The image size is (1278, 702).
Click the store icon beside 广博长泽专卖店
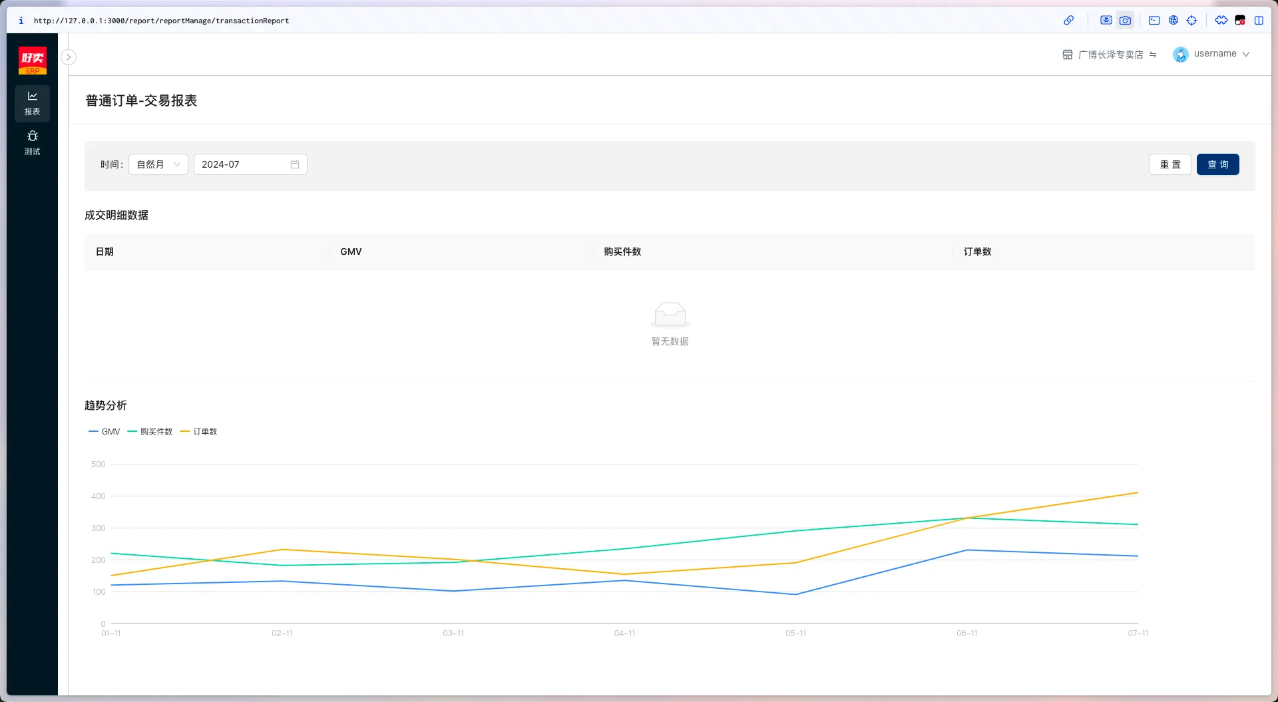pos(1068,55)
